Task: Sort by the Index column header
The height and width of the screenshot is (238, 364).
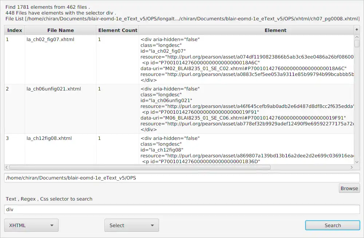Action: pyautogui.click(x=15, y=30)
